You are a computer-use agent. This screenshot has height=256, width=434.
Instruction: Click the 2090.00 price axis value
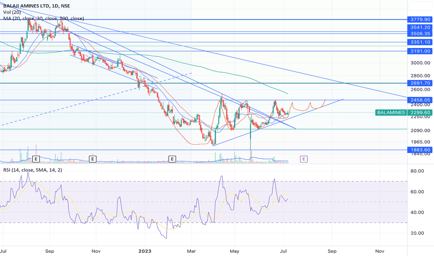420,130
